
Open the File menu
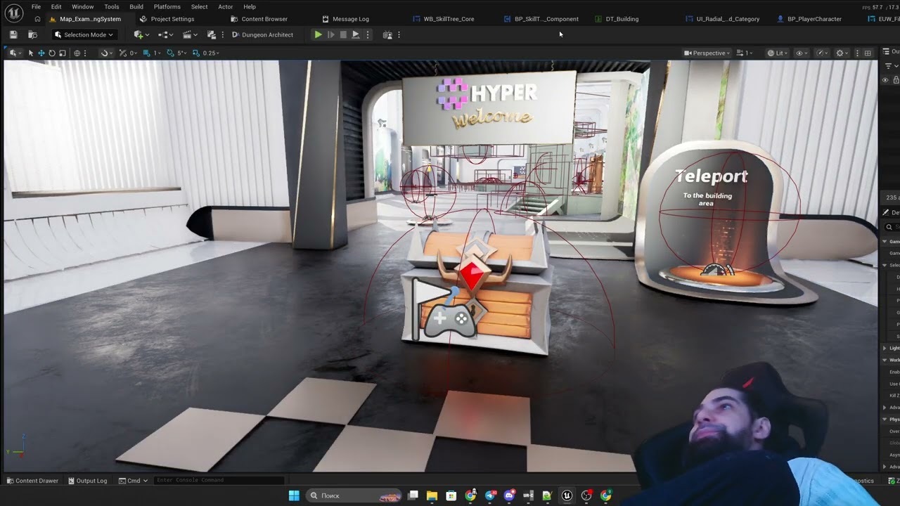coord(36,6)
